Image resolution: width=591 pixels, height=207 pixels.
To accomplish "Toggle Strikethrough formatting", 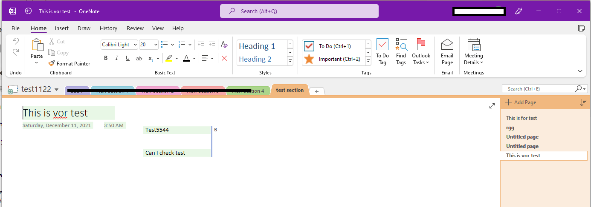I will click(x=139, y=58).
